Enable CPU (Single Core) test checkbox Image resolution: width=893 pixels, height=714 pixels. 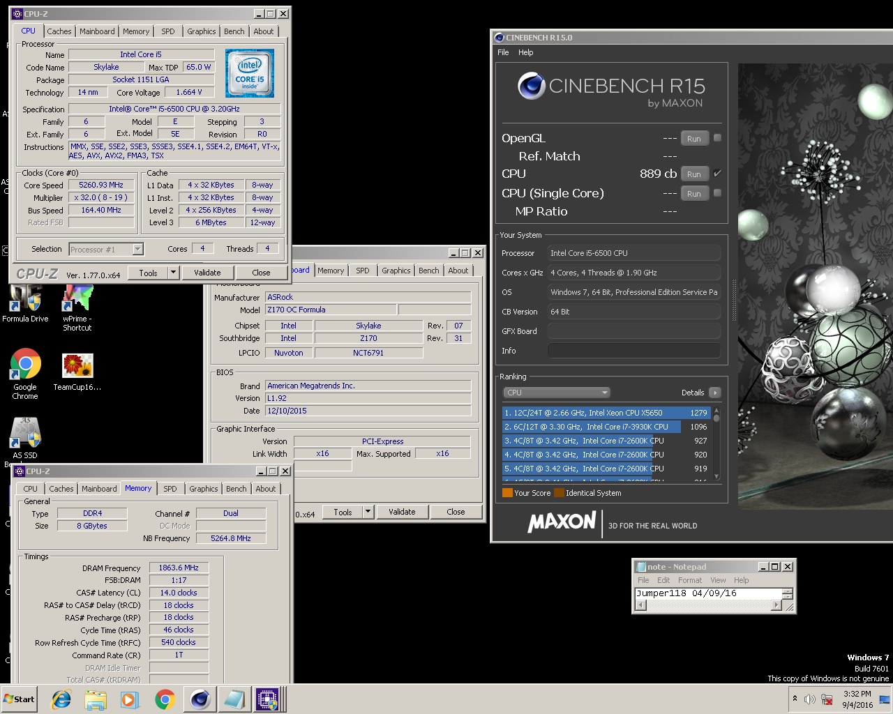coord(717,192)
